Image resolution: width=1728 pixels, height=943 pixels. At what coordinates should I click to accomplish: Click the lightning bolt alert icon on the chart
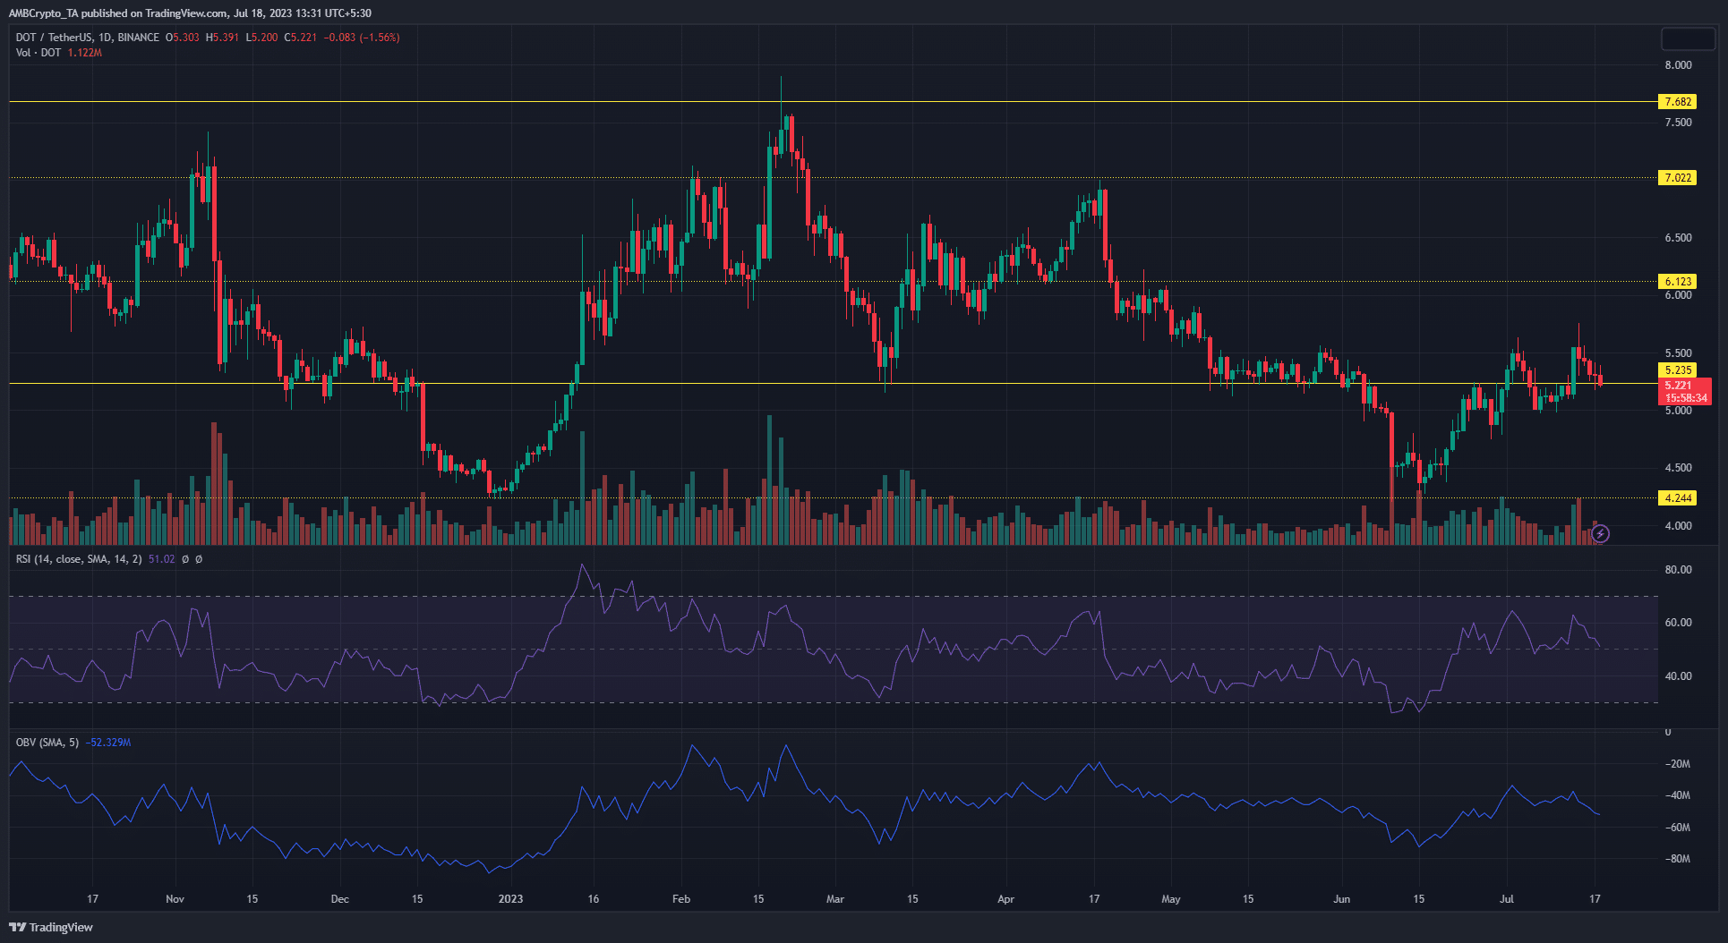tap(1601, 534)
